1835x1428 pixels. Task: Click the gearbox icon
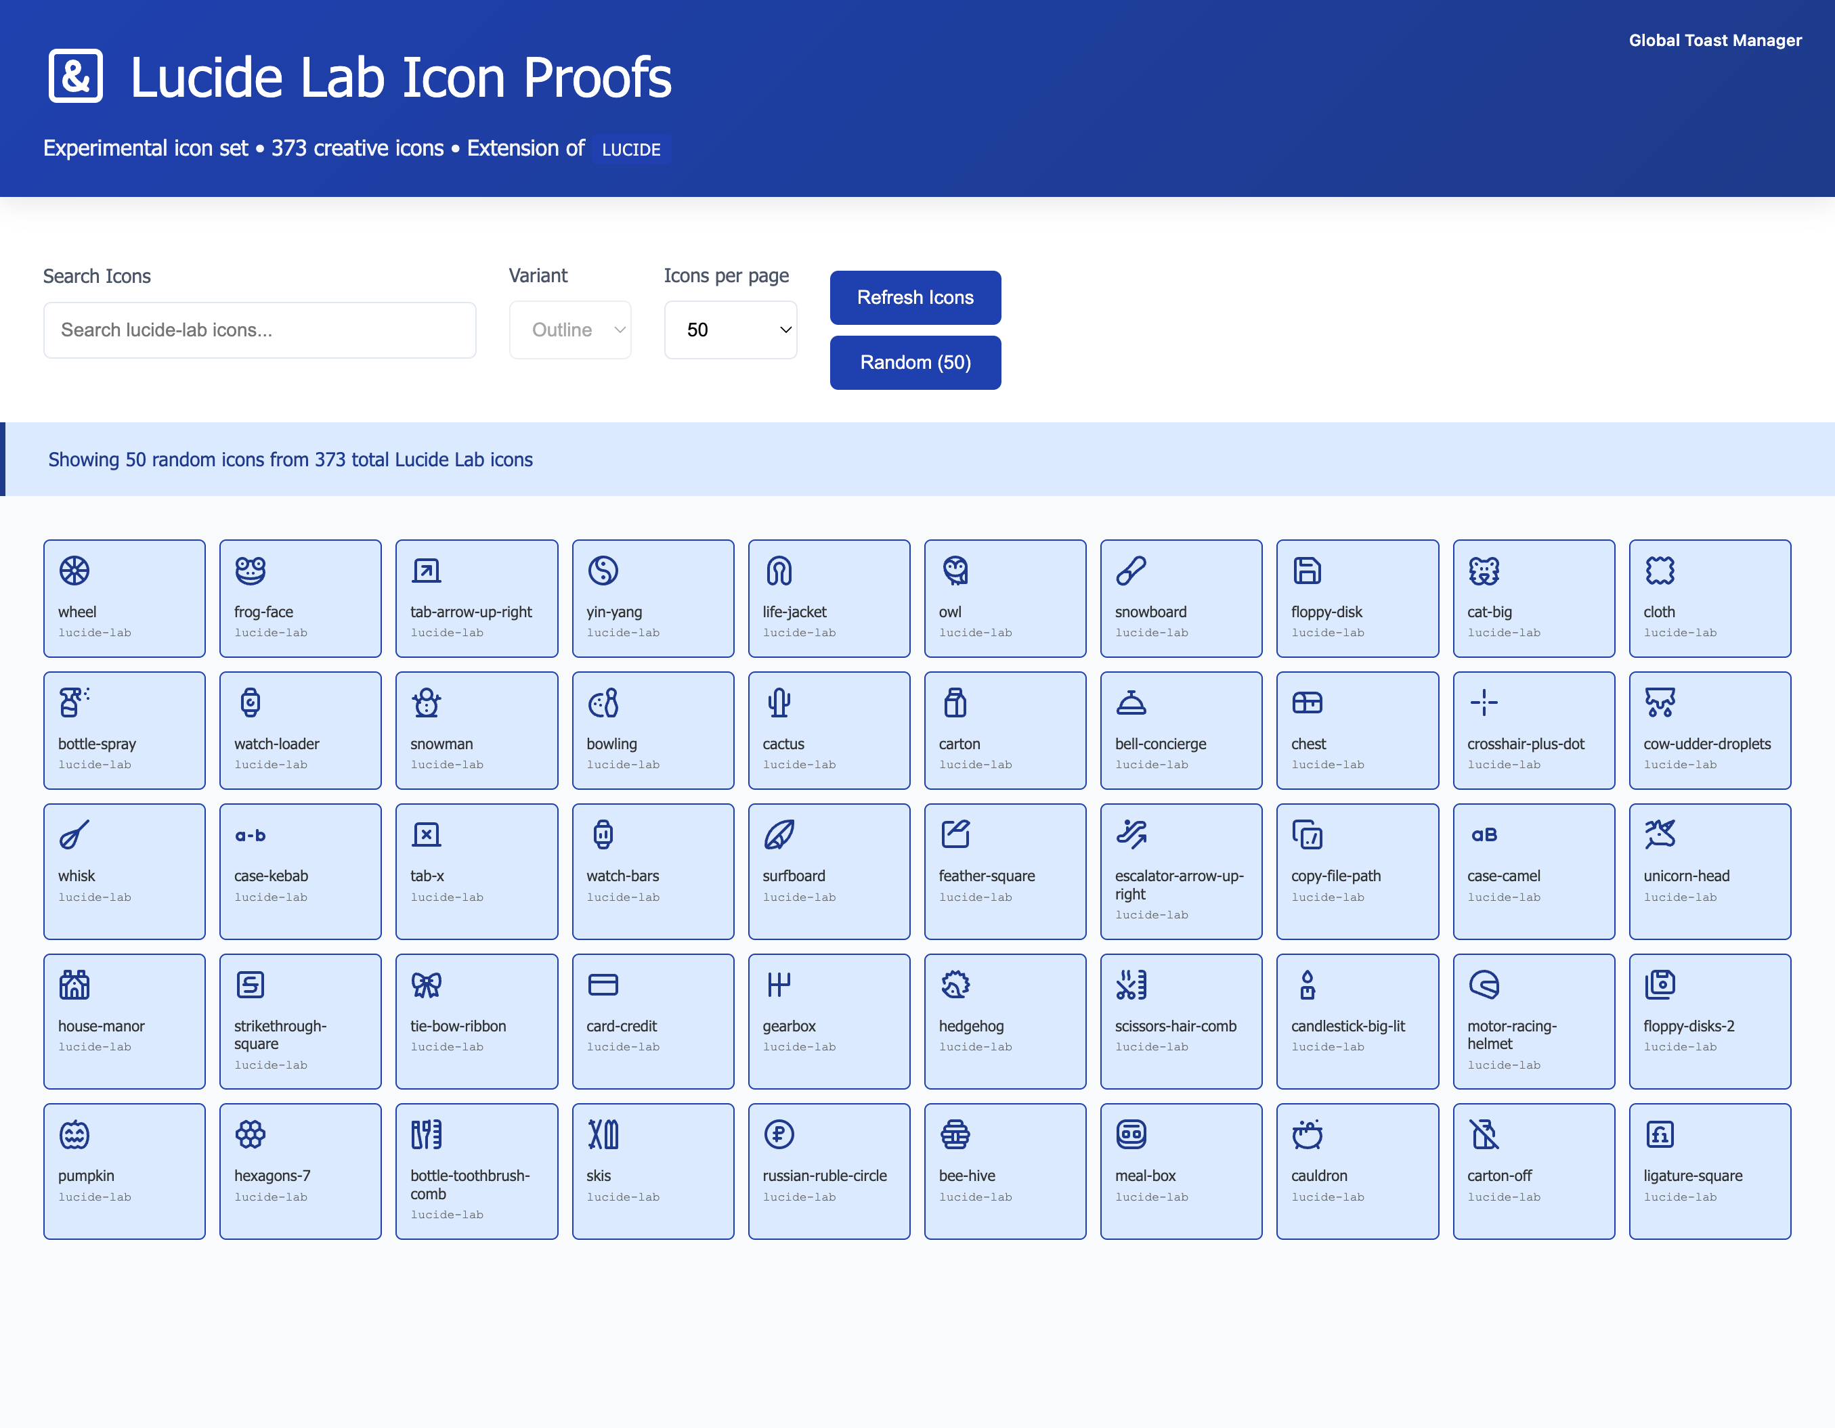[x=779, y=985]
